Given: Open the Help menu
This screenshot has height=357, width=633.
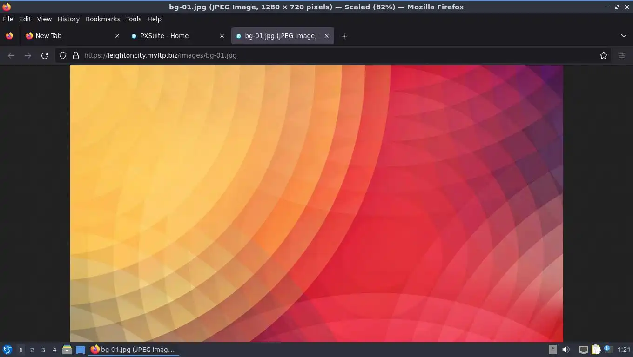Looking at the screenshot, I should (x=154, y=19).
